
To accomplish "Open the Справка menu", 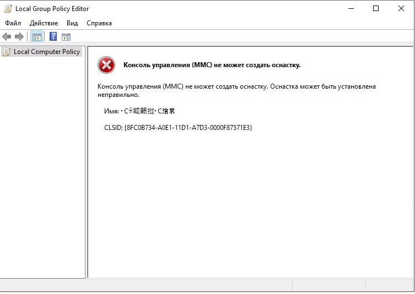I will click(x=99, y=23).
